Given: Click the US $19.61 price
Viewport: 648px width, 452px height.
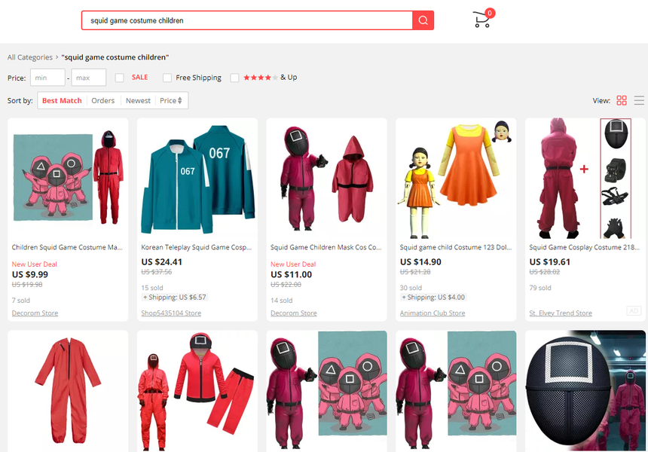Looking at the screenshot, I should [549, 261].
